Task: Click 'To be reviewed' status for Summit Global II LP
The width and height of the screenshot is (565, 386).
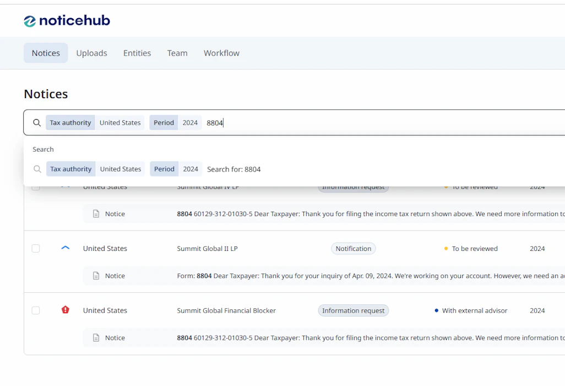Action: point(475,249)
